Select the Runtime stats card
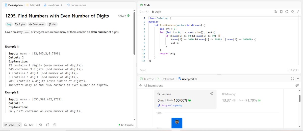The image size is (303, 131). 185,99
